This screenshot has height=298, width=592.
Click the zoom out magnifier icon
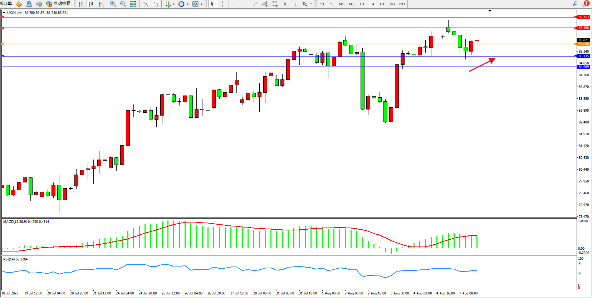pyautogui.click(x=123, y=4)
